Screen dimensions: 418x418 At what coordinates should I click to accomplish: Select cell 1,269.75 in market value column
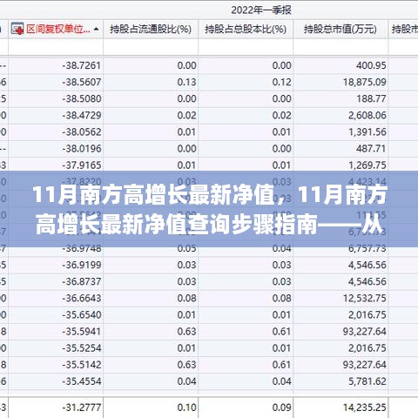coord(367,165)
